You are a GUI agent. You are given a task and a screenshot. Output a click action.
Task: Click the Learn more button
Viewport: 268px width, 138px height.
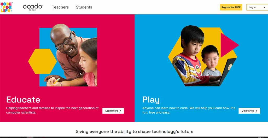[x=113, y=111]
